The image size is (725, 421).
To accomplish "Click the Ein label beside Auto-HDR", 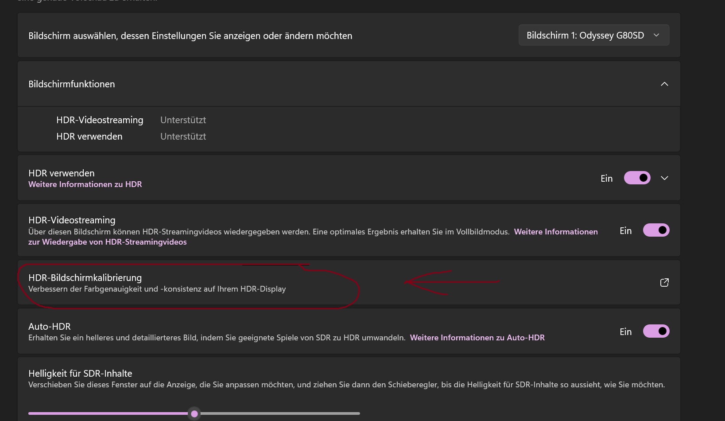I will pyautogui.click(x=625, y=331).
